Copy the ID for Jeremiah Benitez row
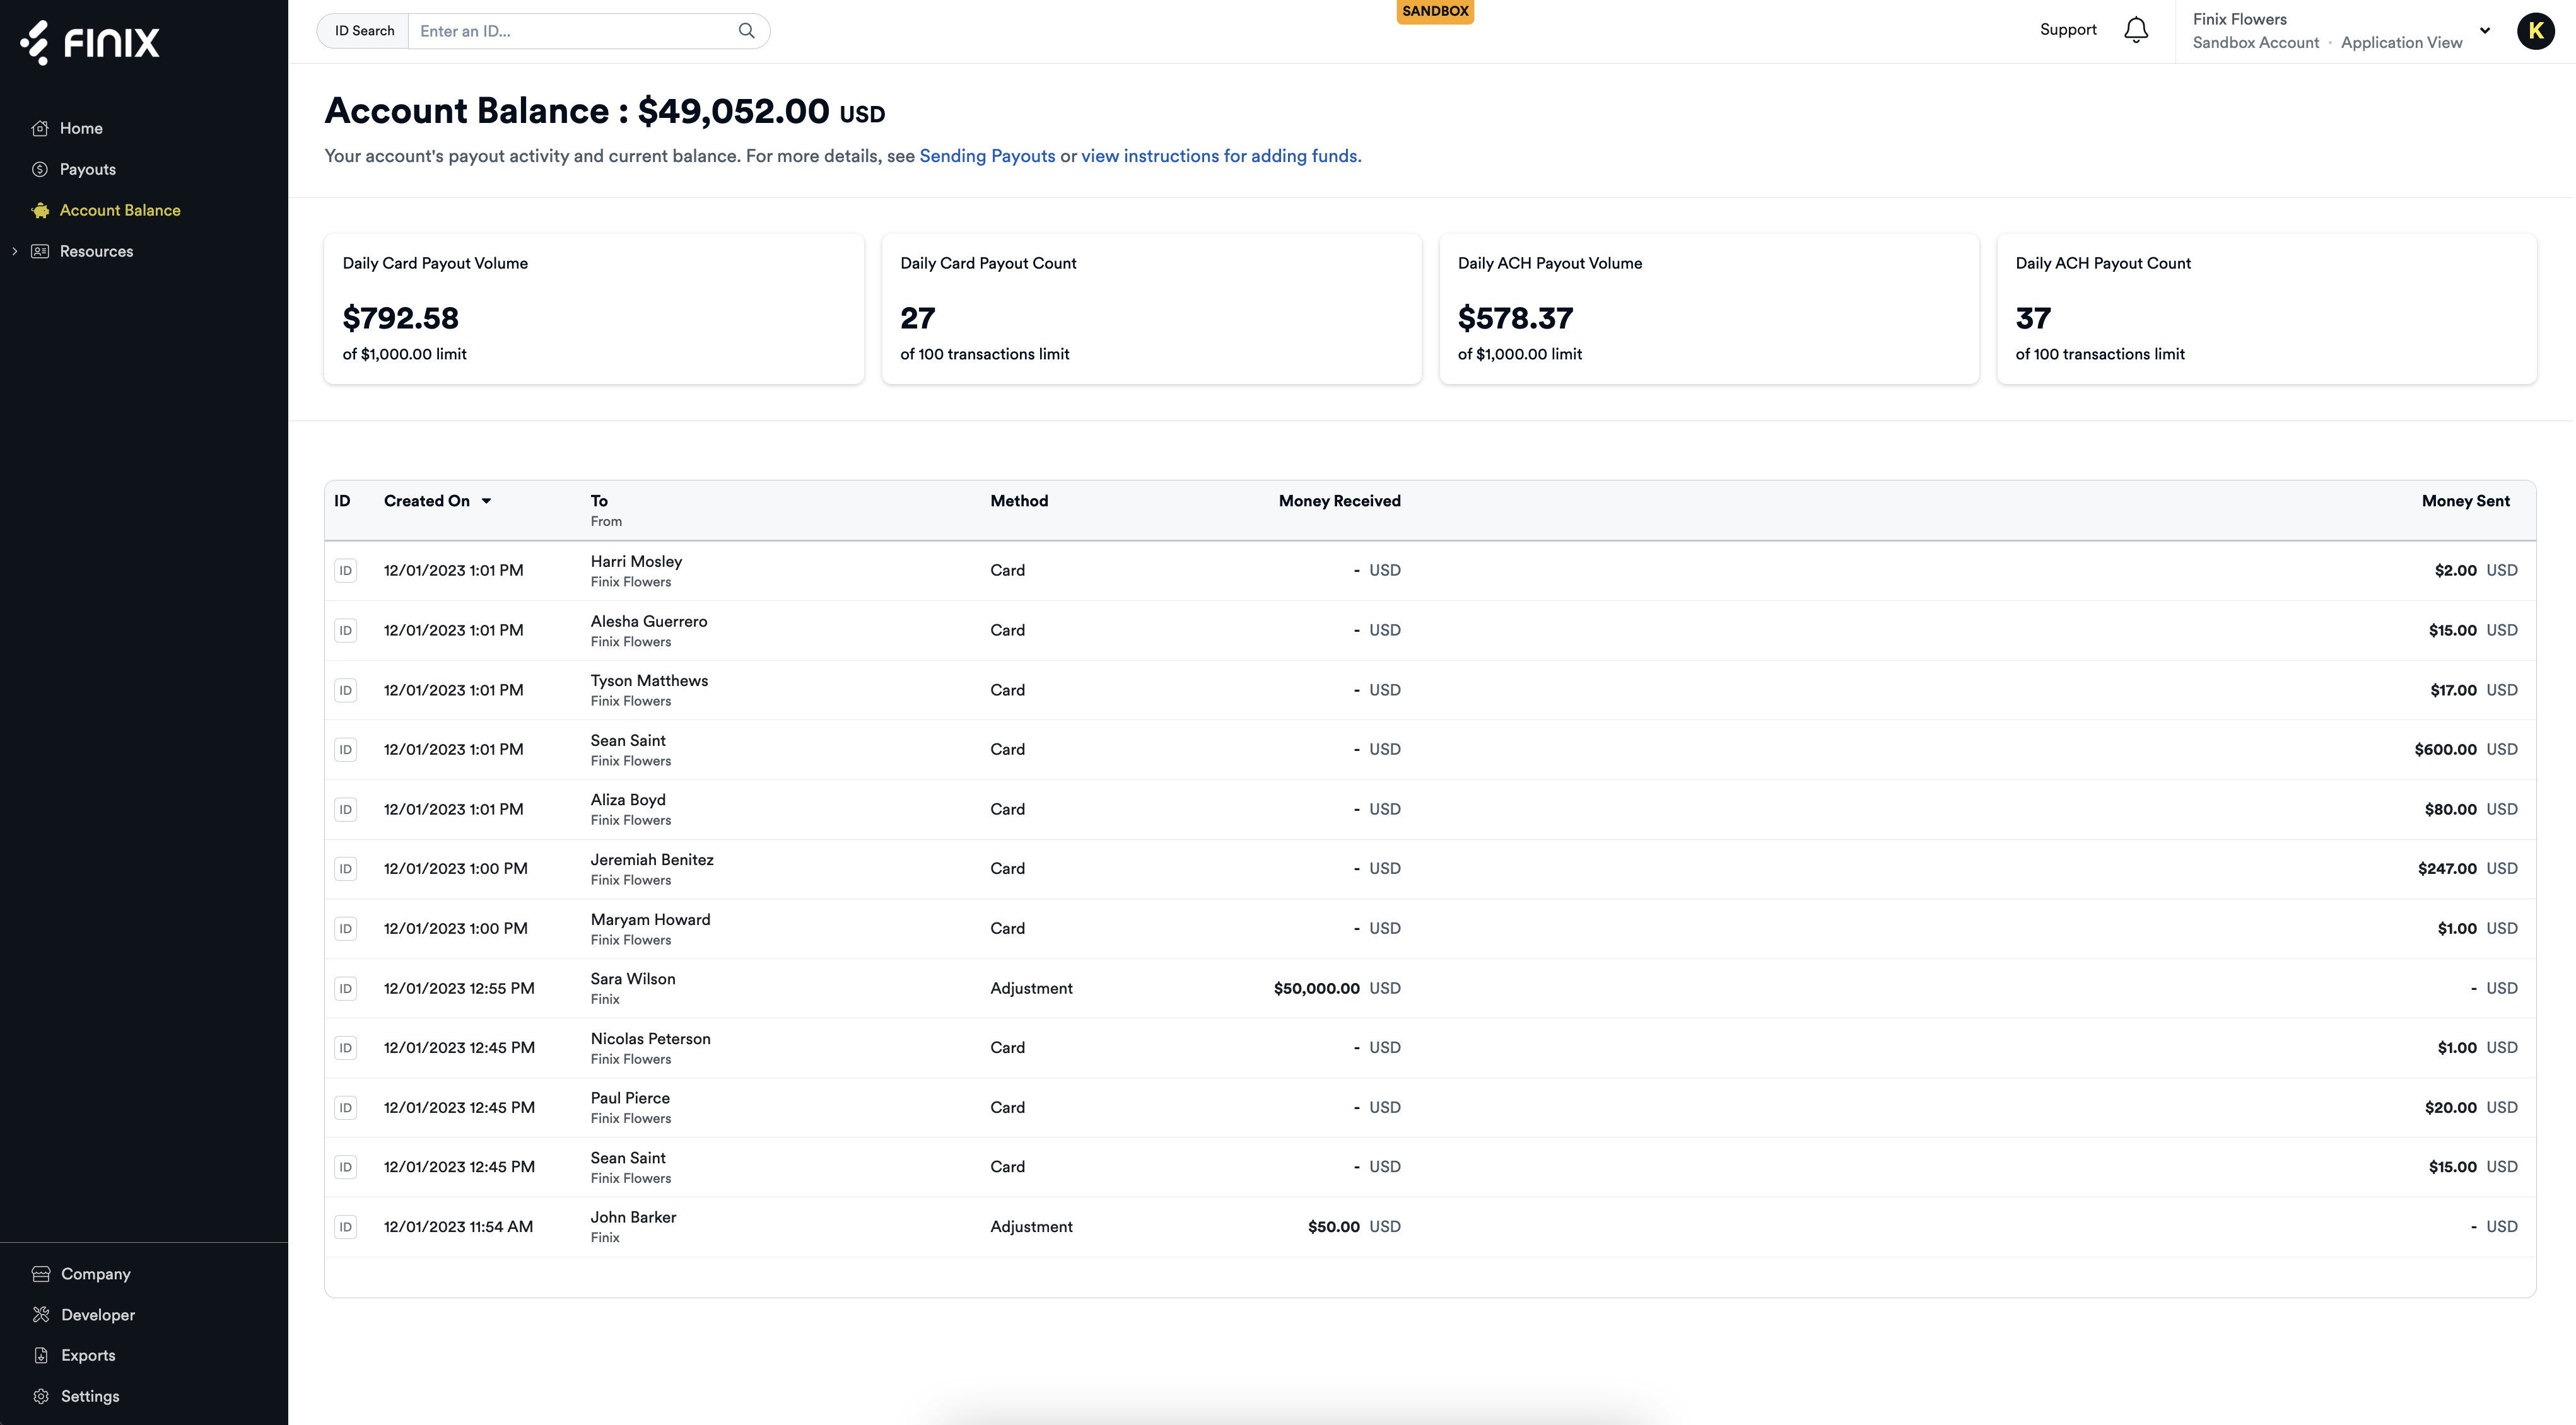 click(345, 868)
